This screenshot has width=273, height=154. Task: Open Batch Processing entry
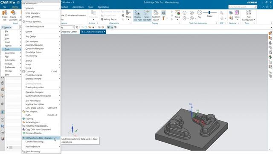coord(41,151)
